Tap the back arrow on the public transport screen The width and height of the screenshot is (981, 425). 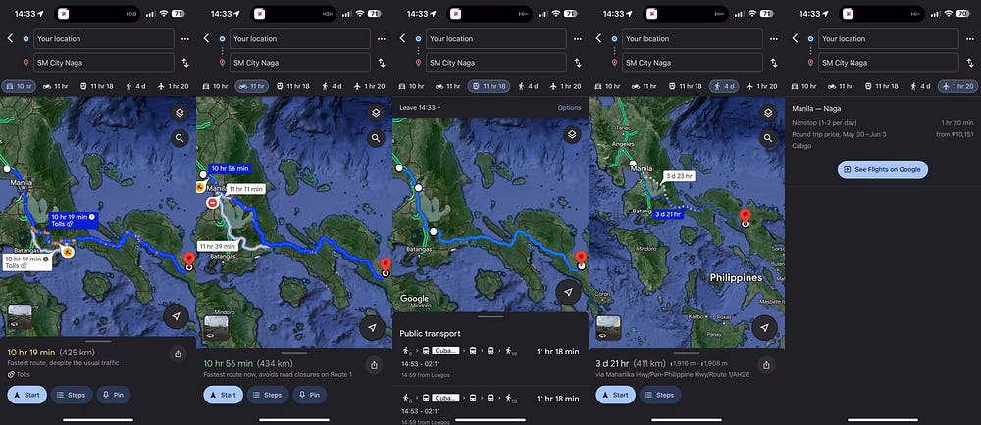[403, 39]
